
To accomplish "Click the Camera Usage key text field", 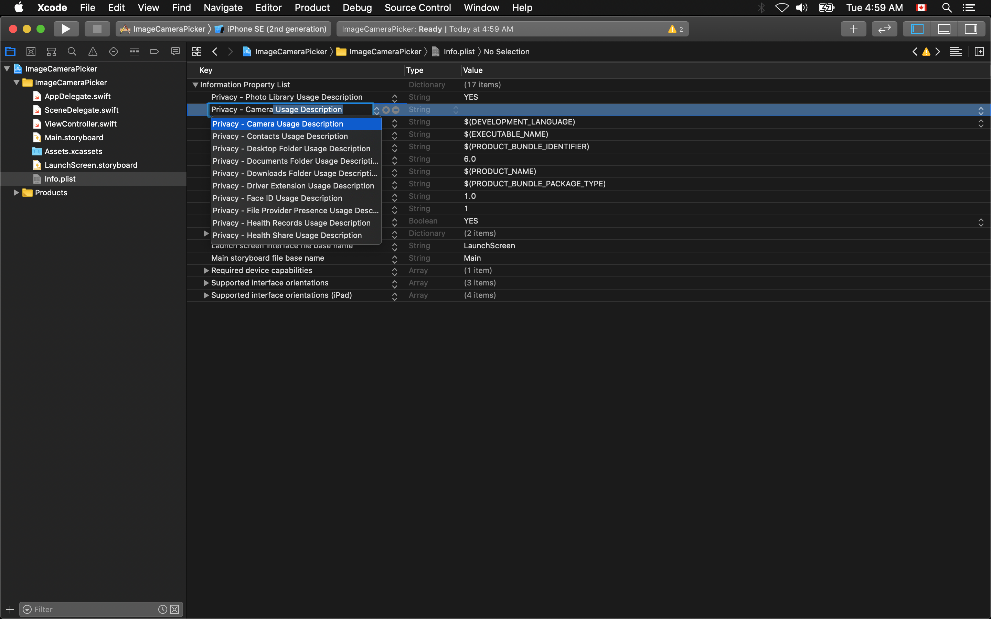I will coord(290,110).
